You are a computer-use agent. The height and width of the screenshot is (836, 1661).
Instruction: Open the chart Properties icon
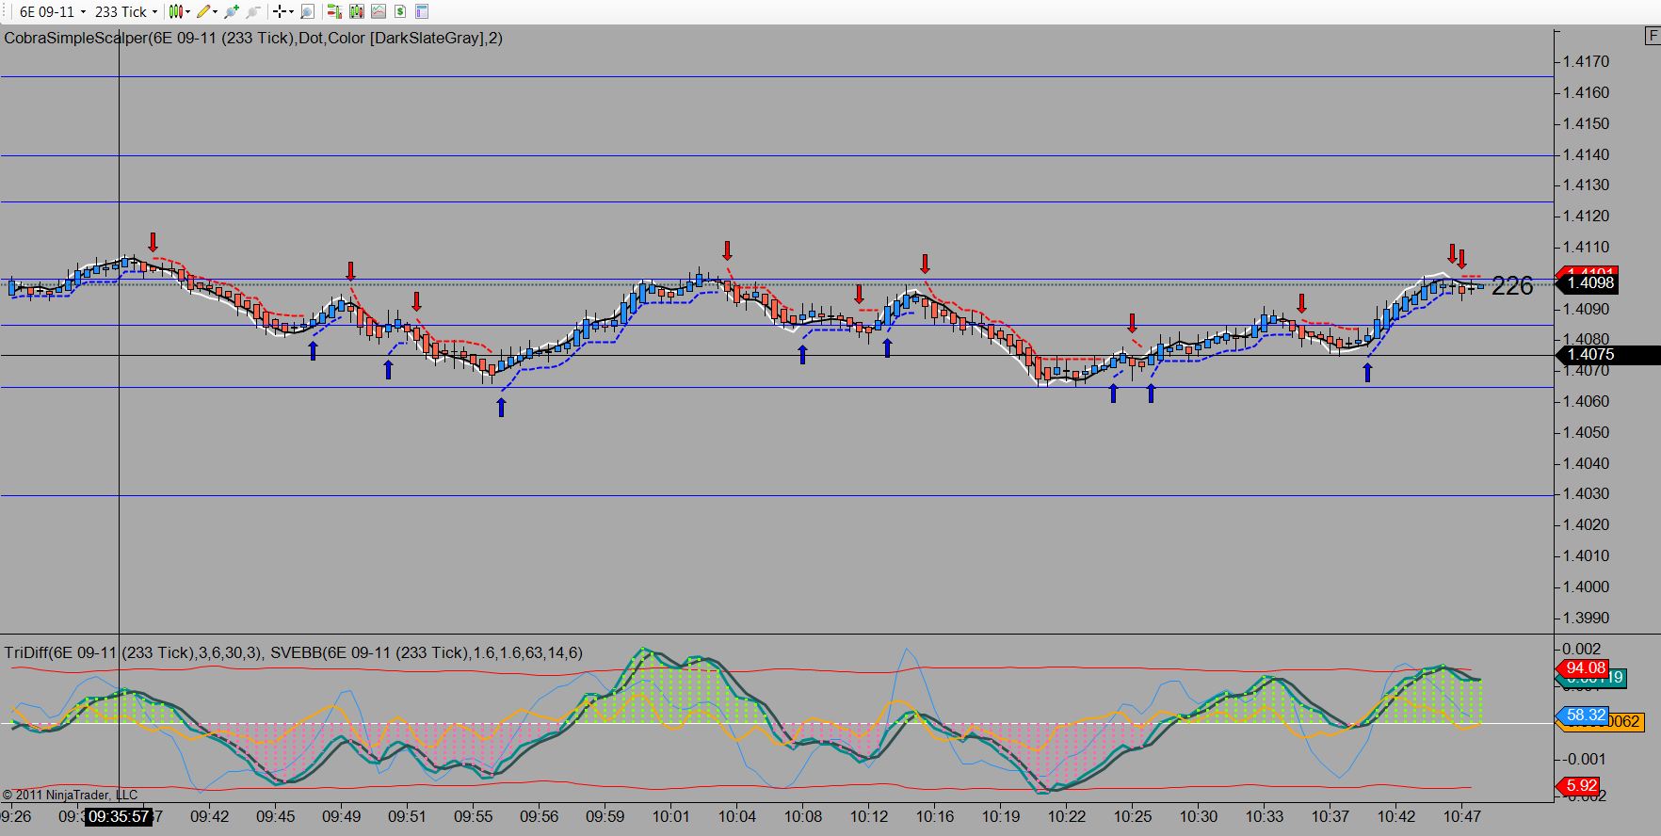(x=422, y=11)
